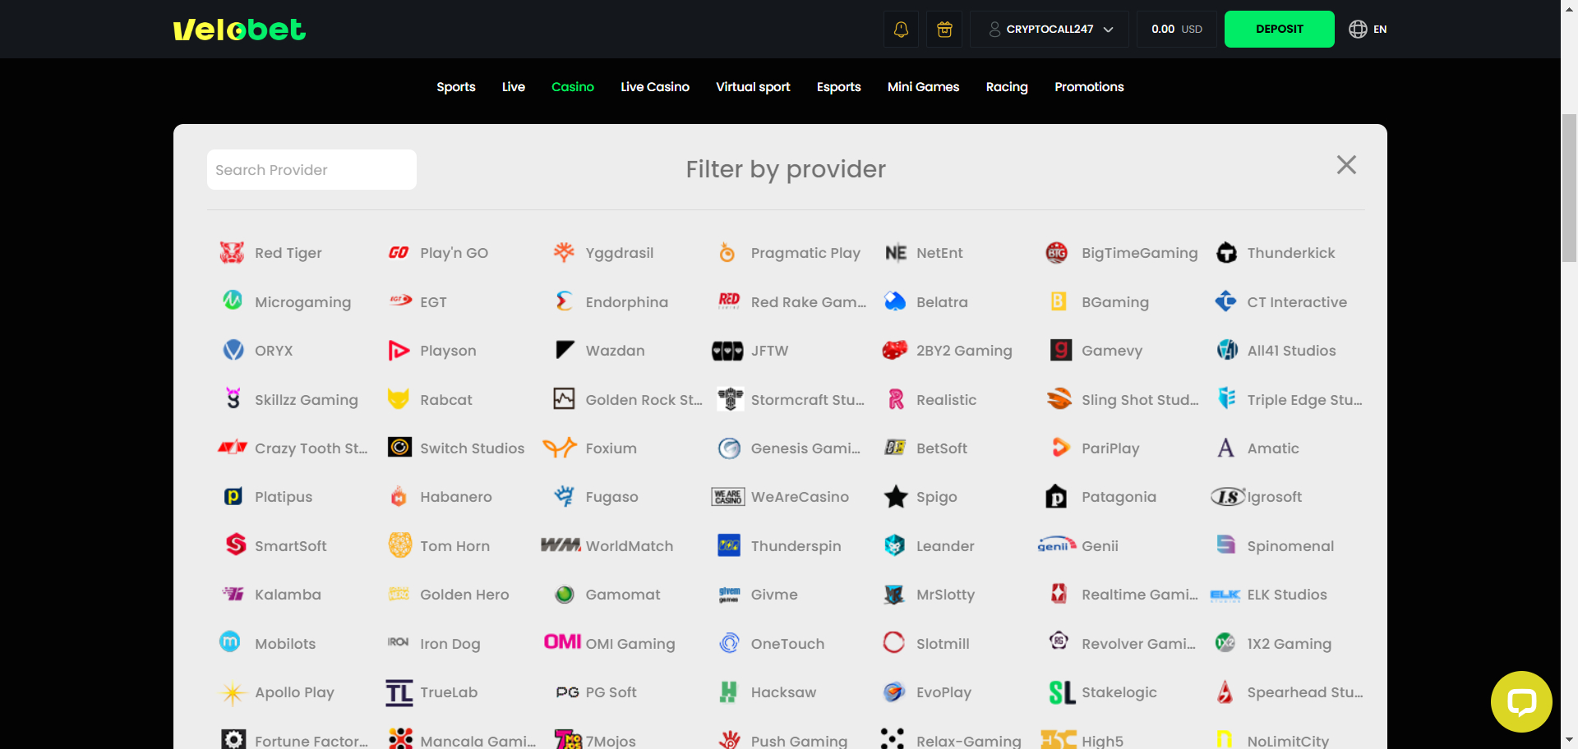Image resolution: width=1578 pixels, height=749 pixels.
Task: Go to Virtual sport
Action: pos(753,87)
